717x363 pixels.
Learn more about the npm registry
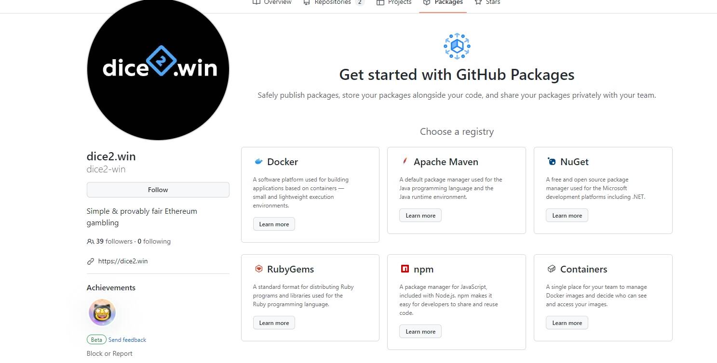[x=420, y=331]
